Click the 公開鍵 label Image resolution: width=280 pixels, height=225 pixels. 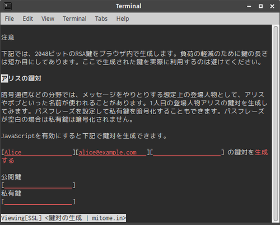(11, 177)
